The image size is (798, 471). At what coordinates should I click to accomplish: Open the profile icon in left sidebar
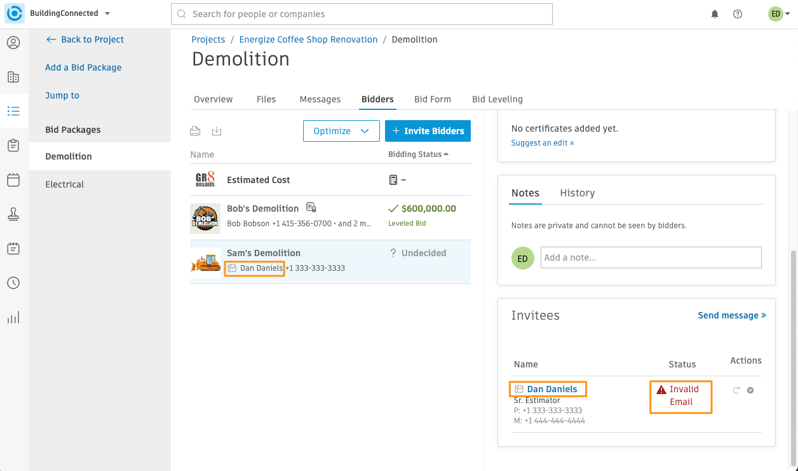(x=13, y=43)
